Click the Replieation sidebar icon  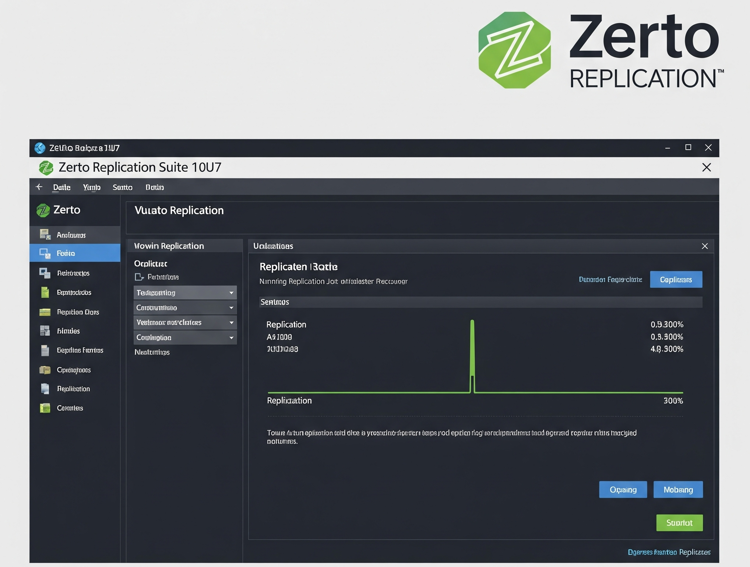pos(45,389)
